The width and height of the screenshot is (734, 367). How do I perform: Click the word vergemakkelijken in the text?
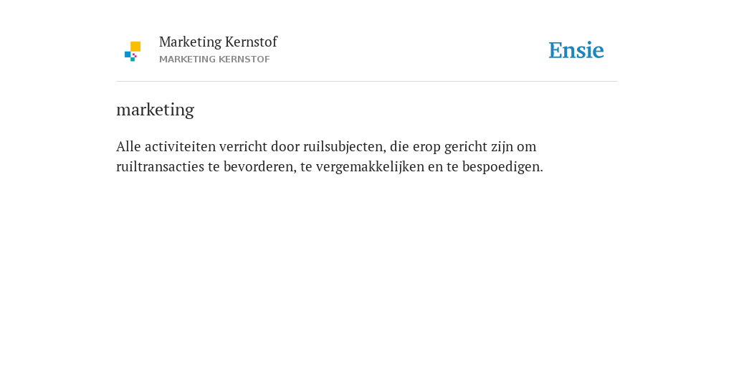click(x=370, y=166)
